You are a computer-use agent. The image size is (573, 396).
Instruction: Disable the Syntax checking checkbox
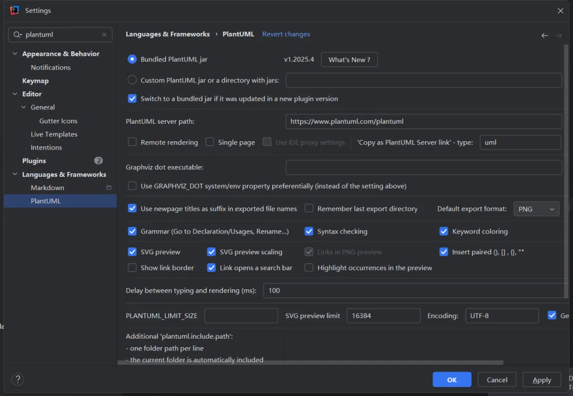click(309, 231)
